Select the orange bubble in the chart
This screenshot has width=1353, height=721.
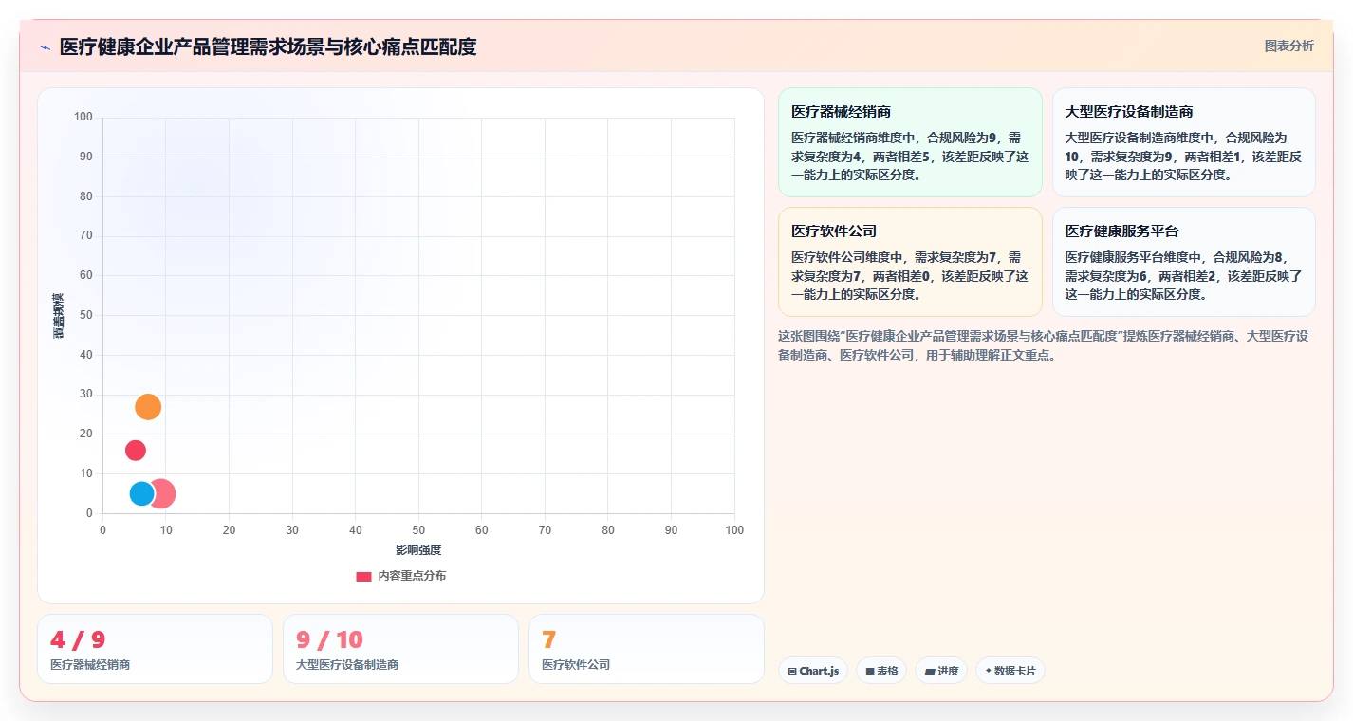148,407
